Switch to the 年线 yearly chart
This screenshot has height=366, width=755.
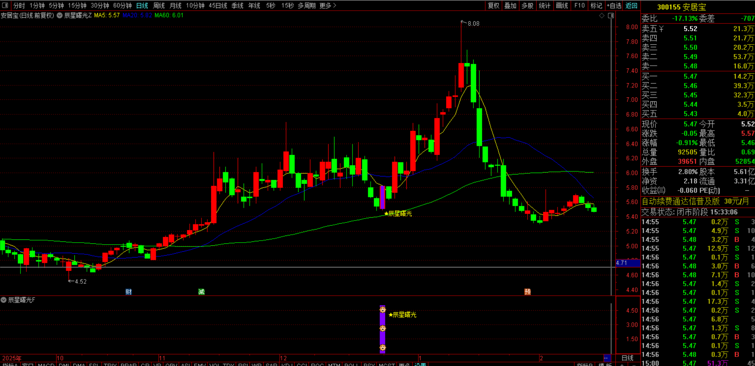pyautogui.click(x=254, y=6)
